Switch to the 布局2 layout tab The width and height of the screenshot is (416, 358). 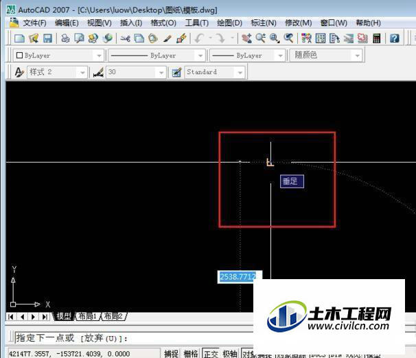(113, 316)
